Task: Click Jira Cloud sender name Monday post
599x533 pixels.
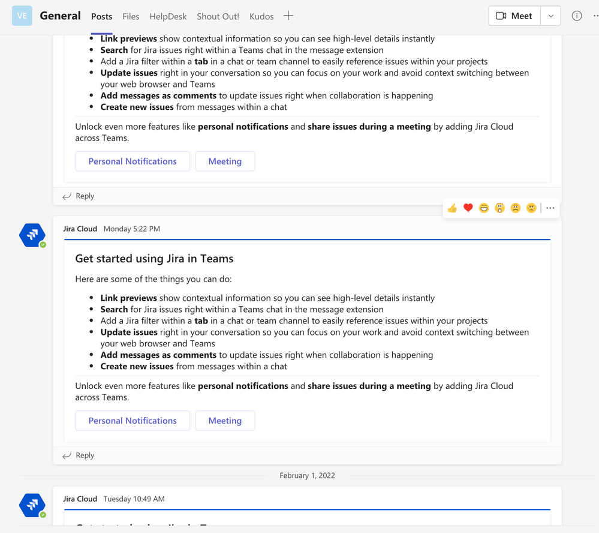Action: pos(80,229)
